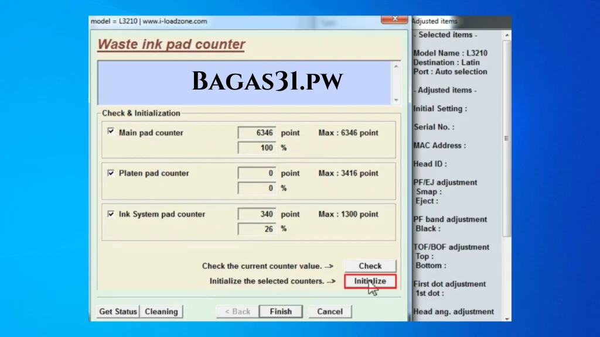
Task: Click 'Port : Auto selection' in side panel
Action: click(450, 71)
